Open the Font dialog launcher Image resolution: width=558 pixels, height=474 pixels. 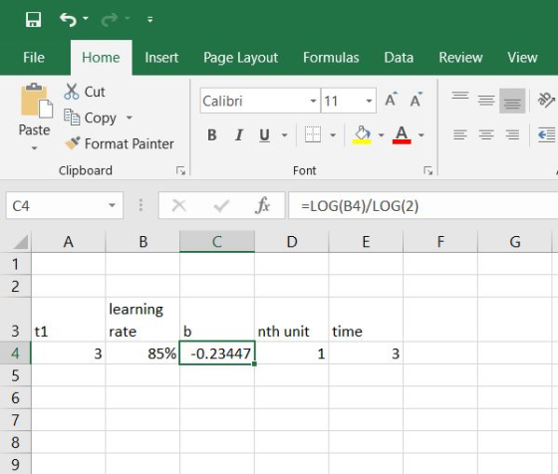[x=428, y=171]
